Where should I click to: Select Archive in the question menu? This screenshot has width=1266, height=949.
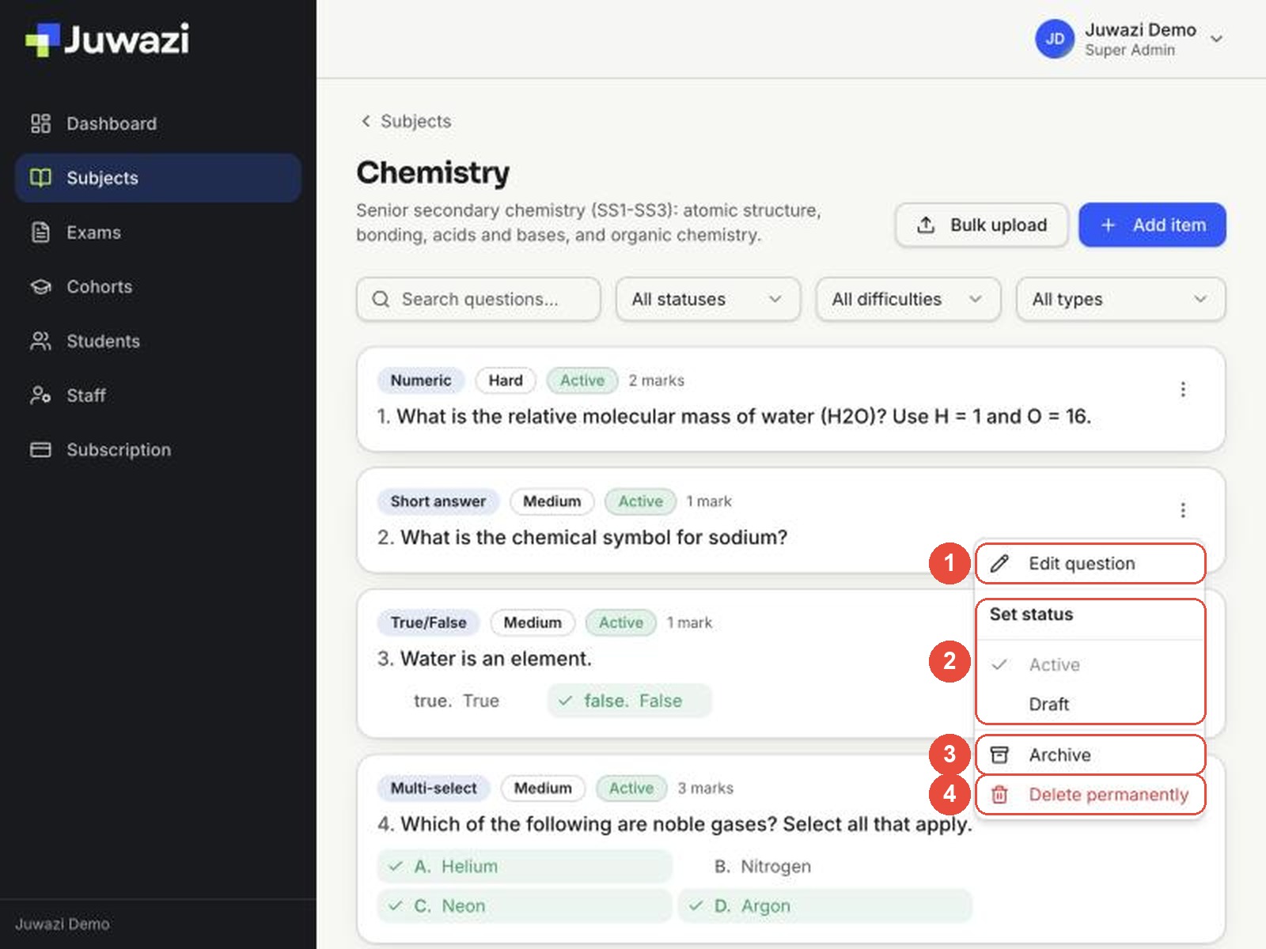tap(1090, 755)
